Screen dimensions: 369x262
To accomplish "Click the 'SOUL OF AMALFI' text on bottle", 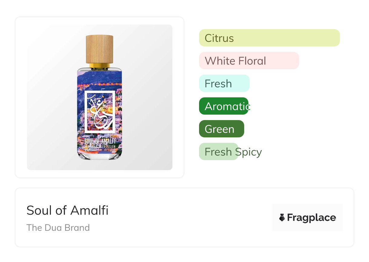I will click(100, 141).
